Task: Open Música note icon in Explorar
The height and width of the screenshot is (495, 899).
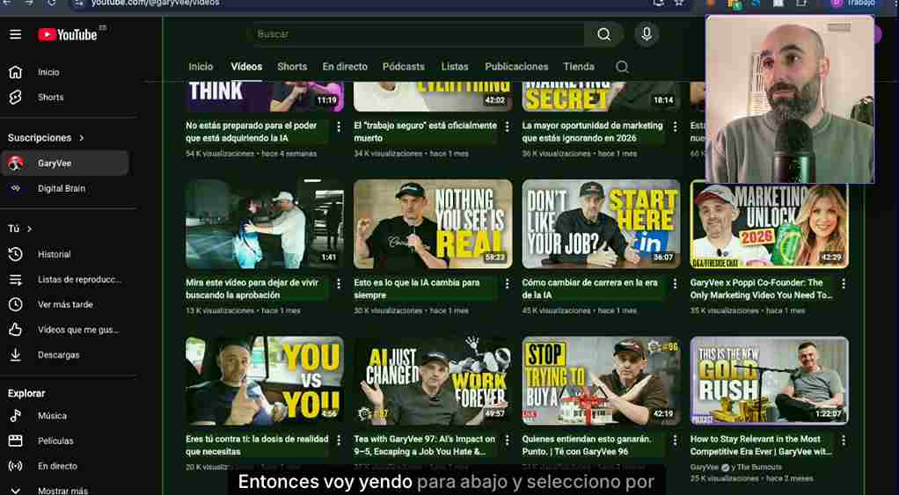Action: [x=16, y=415]
